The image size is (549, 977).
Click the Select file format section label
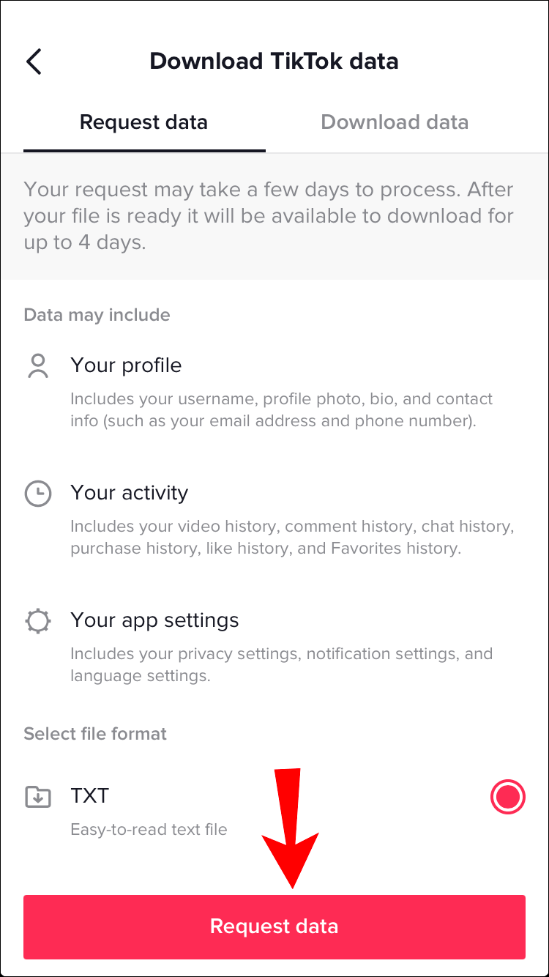pos(95,734)
